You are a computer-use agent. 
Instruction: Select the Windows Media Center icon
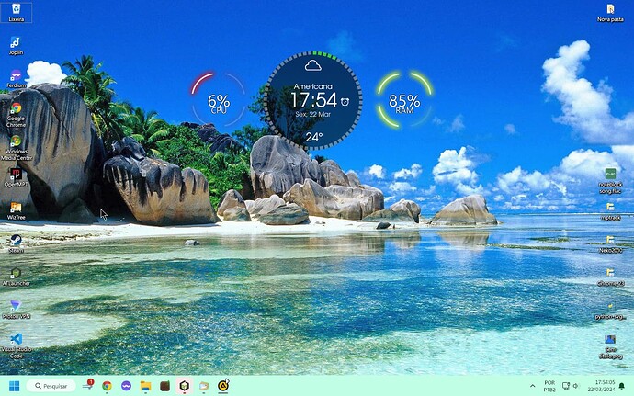16,142
